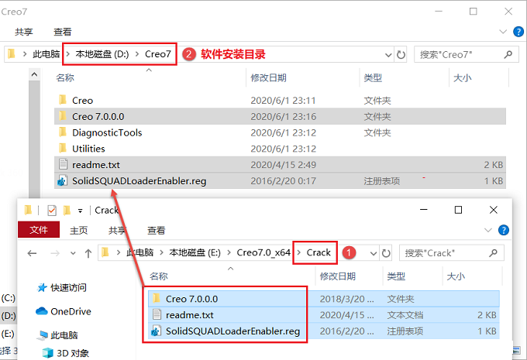Screen dimensions: 527x360
Task: Click the folder icon in Creo7 address bar
Action: click(x=12, y=53)
